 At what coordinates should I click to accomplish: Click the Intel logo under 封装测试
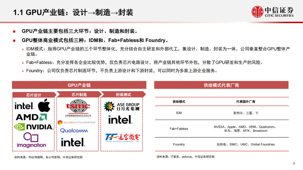coord(120,119)
